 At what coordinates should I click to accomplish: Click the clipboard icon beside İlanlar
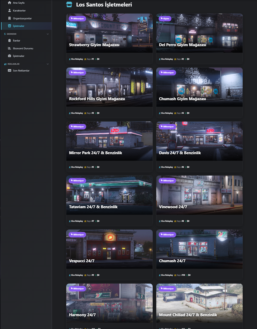tap(10, 40)
